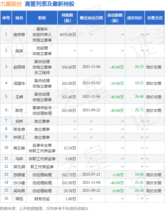Click the name 马林
Image resolution: width=165 pixels, height=211 pixels.
(x=19, y=159)
